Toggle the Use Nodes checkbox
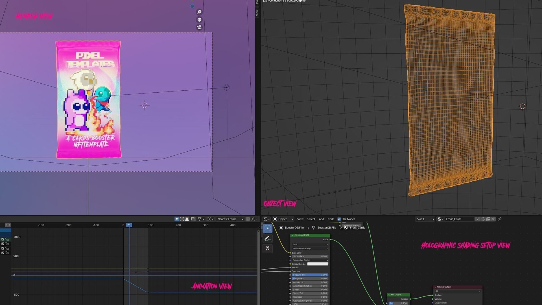Image resolution: width=542 pixels, height=305 pixels. point(339,219)
